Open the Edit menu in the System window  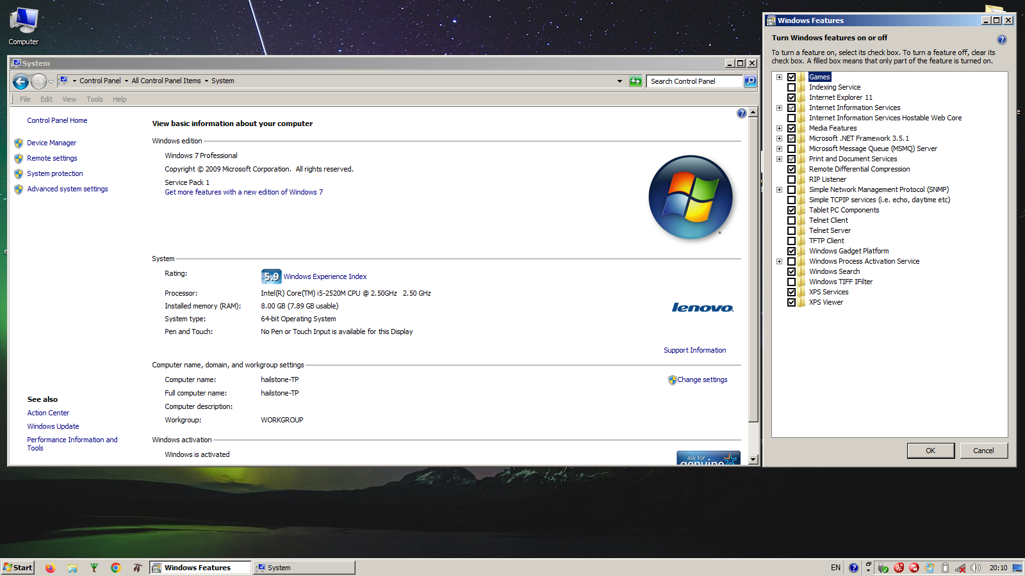[x=46, y=99]
